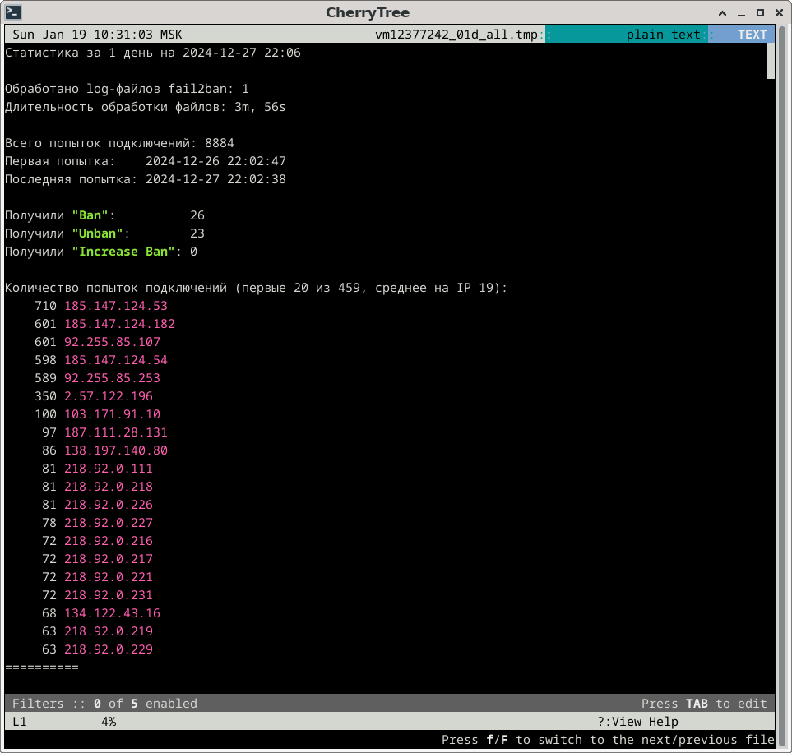Screen dimensions: 792x753
Task: Click the ?:View Help hint
Action: (637, 722)
